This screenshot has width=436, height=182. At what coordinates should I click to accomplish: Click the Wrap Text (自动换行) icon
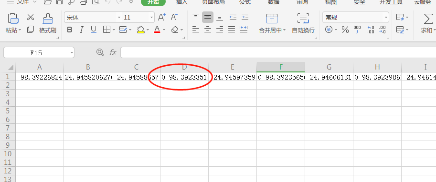coord(303,18)
